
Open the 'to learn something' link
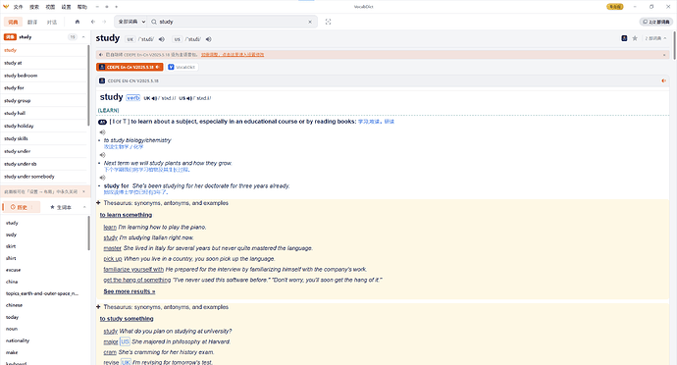pos(126,215)
